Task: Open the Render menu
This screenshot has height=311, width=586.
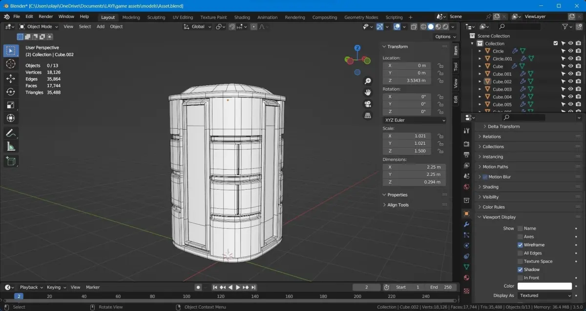Action: pyautogui.click(x=46, y=17)
